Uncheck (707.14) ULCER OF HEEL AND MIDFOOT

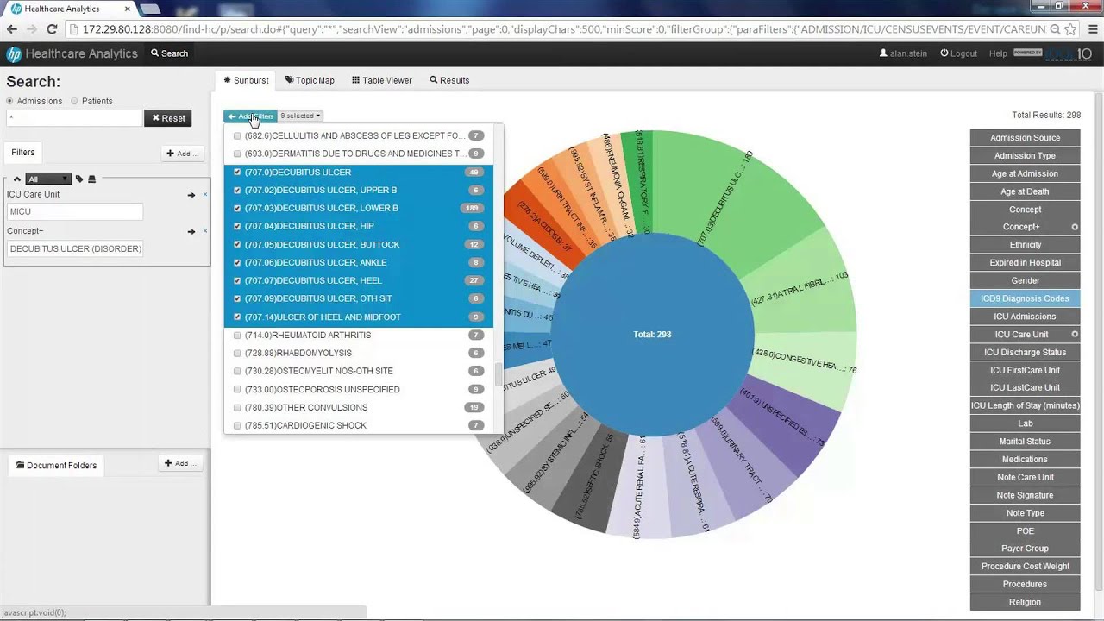tap(237, 317)
